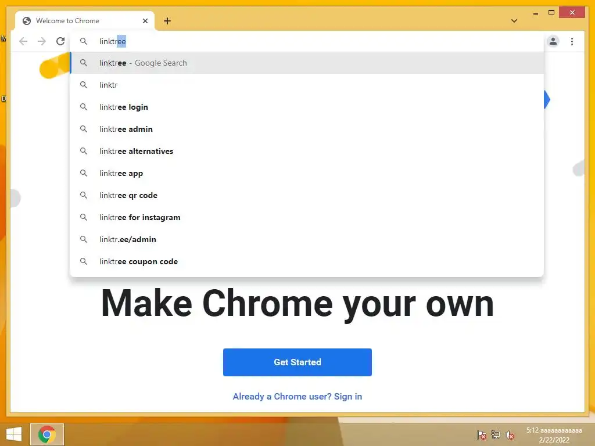Open a new tab with plus button
This screenshot has height=446, width=595.
coord(167,21)
